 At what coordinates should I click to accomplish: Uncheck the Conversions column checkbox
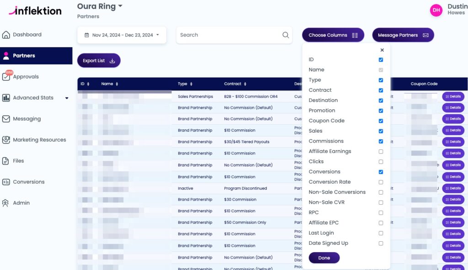[381, 172]
